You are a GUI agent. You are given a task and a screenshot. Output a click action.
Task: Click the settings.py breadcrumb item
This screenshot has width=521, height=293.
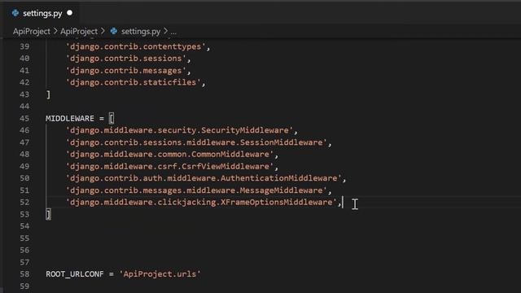click(141, 31)
